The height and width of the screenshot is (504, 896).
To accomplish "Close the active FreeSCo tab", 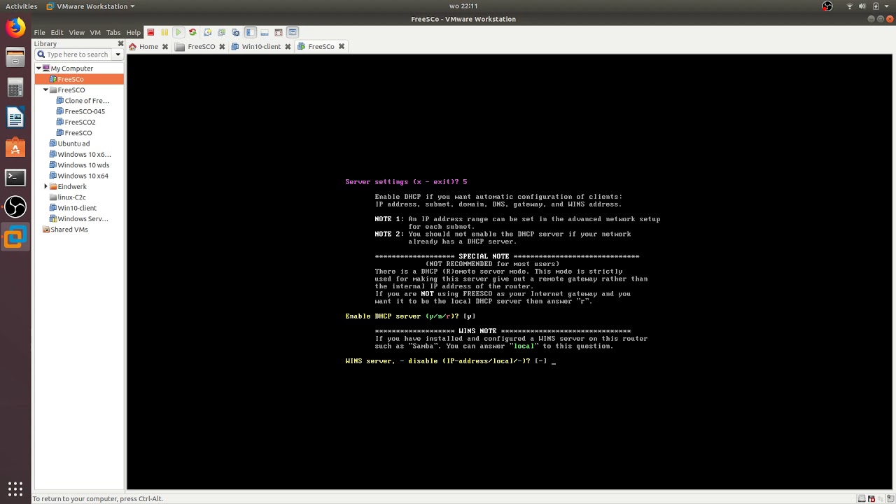I will [342, 47].
